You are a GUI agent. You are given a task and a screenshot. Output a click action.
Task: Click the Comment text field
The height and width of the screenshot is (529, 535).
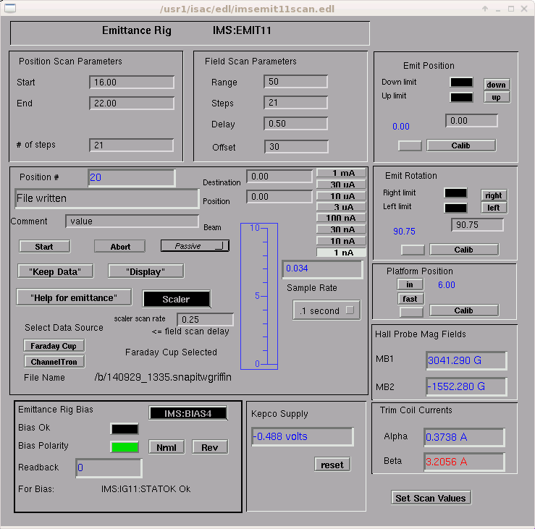click(132, 221)
